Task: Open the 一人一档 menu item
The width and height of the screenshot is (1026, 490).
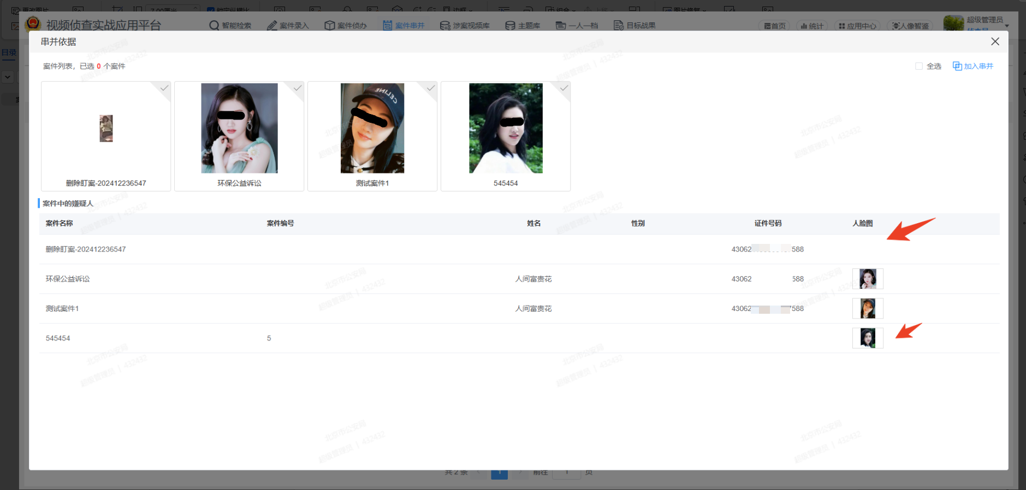Action: pos(577,26)
